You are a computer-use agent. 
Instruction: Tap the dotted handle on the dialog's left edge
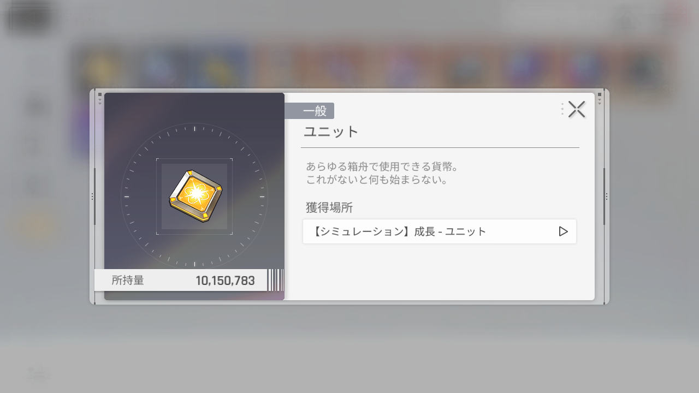tap(92, 196)
